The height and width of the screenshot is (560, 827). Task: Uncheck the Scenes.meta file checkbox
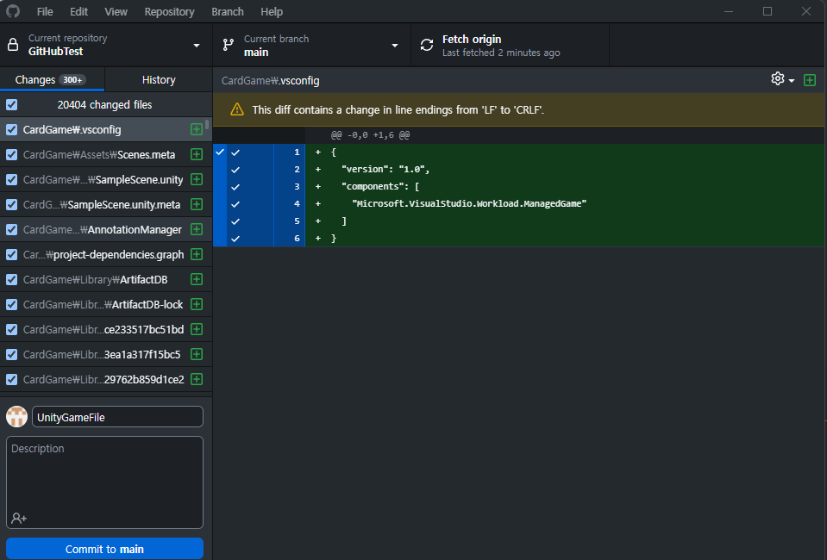point(11,154)
